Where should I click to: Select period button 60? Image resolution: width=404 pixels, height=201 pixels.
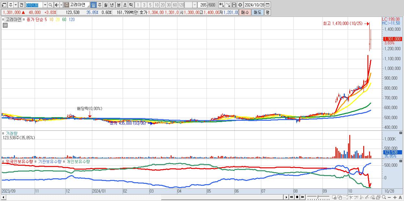click(175, 5)
